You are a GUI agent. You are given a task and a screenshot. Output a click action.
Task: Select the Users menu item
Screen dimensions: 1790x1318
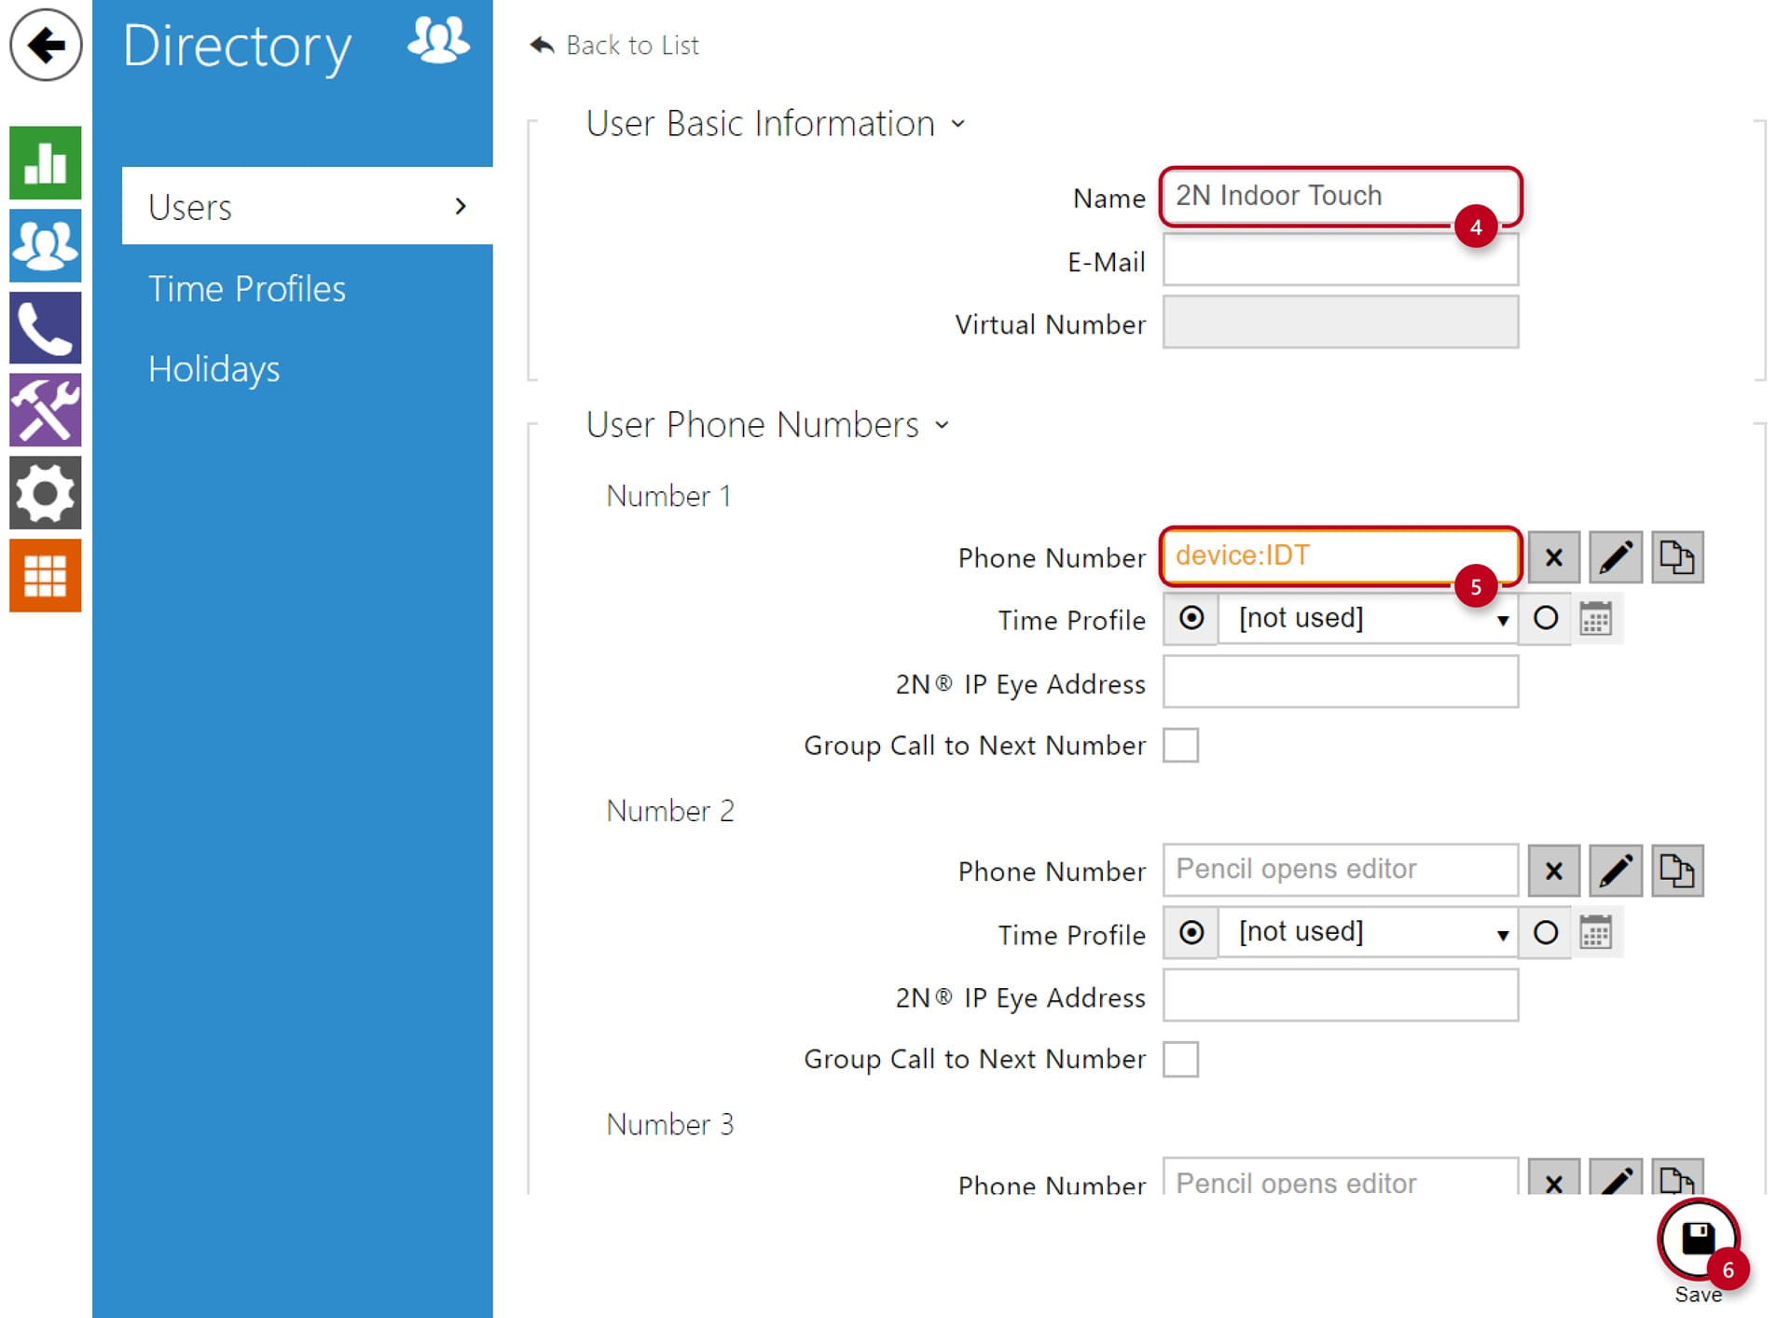(307, 206)
